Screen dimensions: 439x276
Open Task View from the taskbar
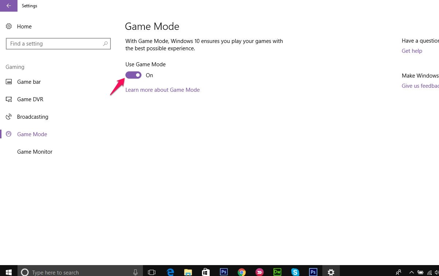pos(152,272)
